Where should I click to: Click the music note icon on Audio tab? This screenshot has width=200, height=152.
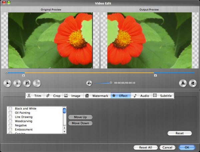135,96
